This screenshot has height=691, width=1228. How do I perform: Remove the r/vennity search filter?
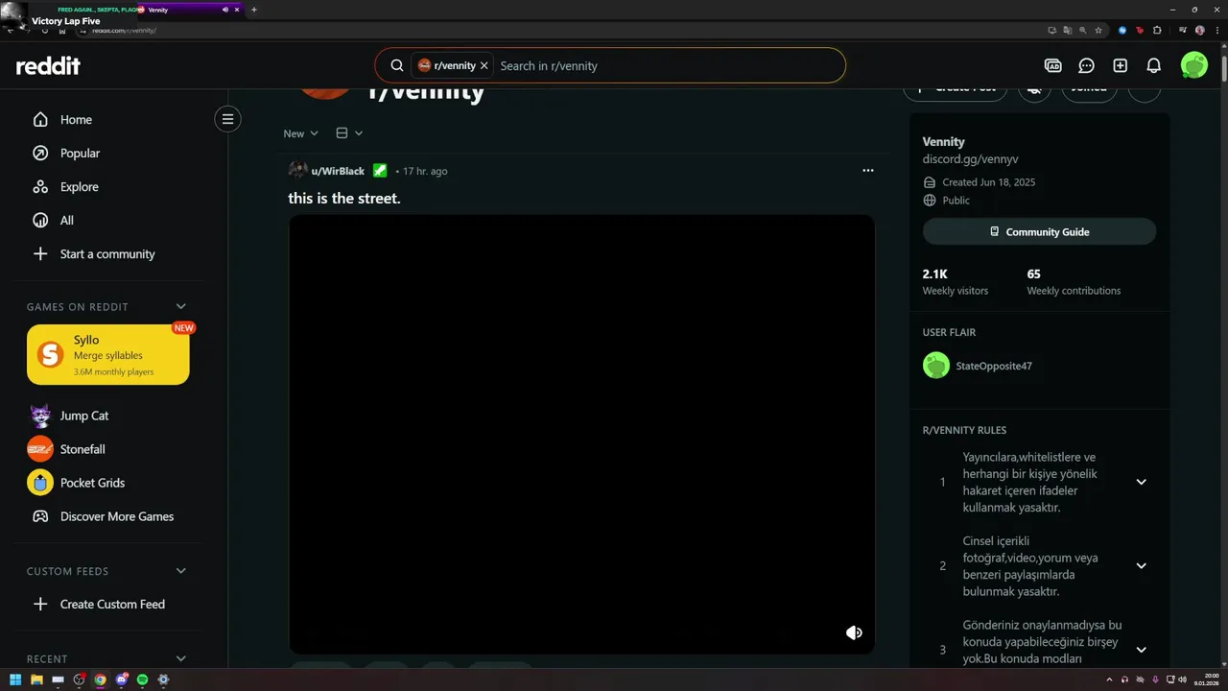coord(484,66)
